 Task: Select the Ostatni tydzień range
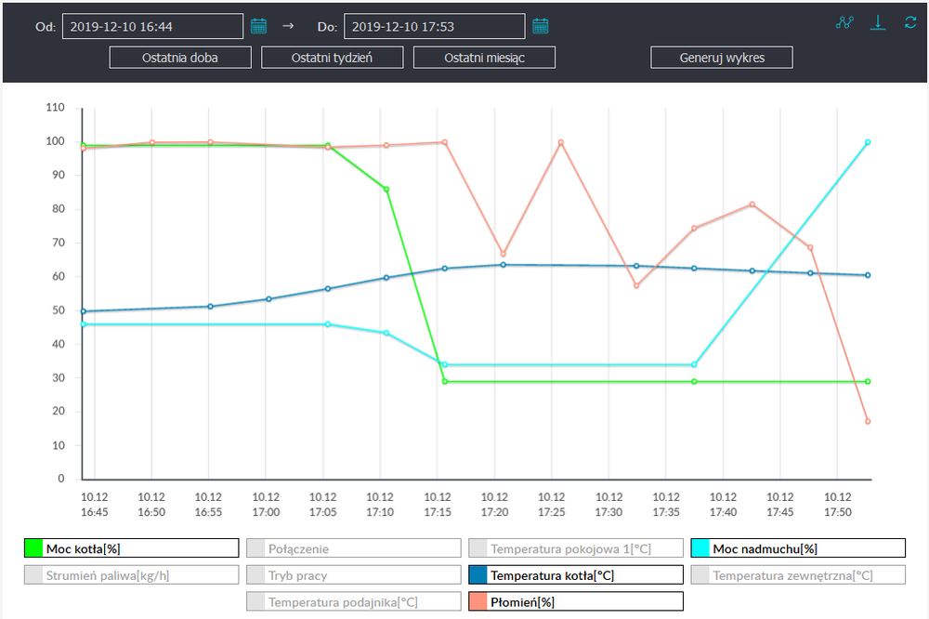pos(332,58)
